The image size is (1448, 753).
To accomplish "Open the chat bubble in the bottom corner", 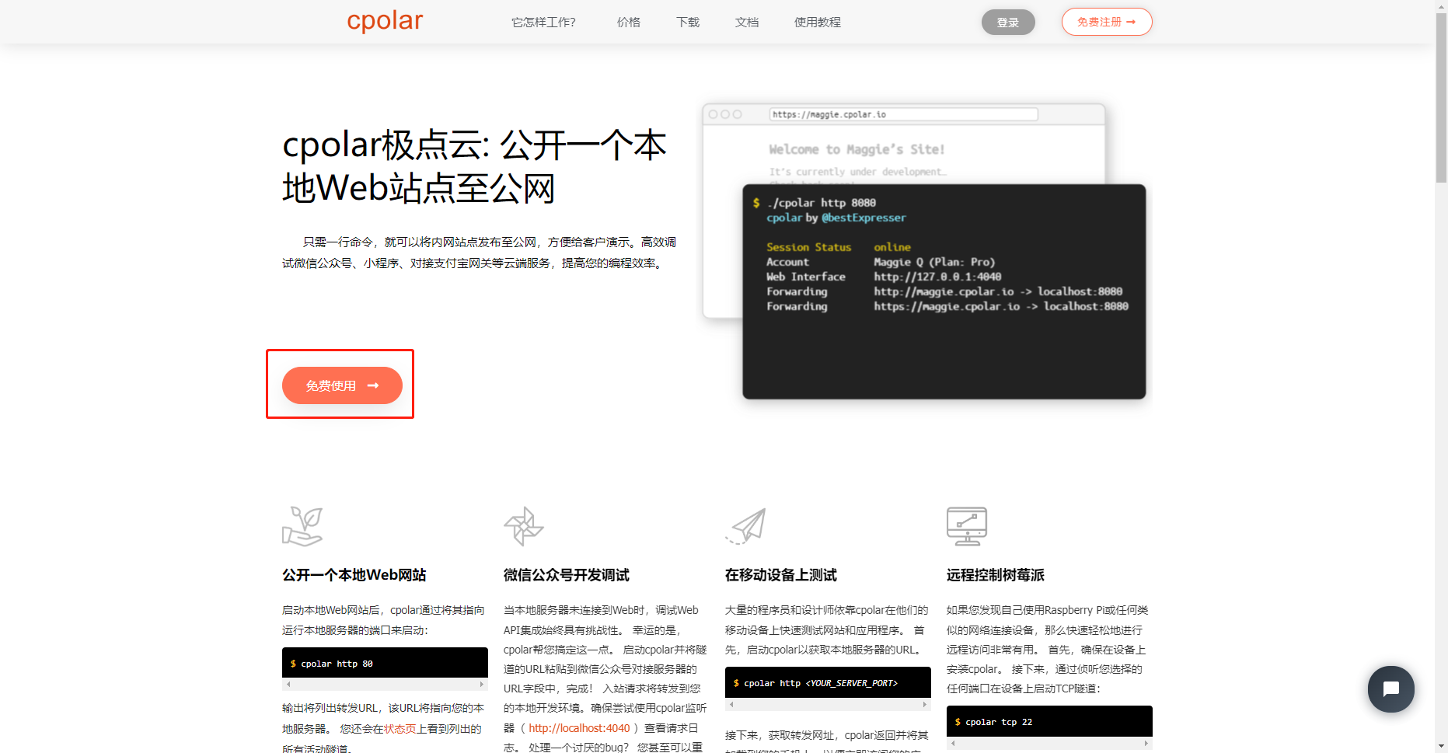I will [1390, 689].
